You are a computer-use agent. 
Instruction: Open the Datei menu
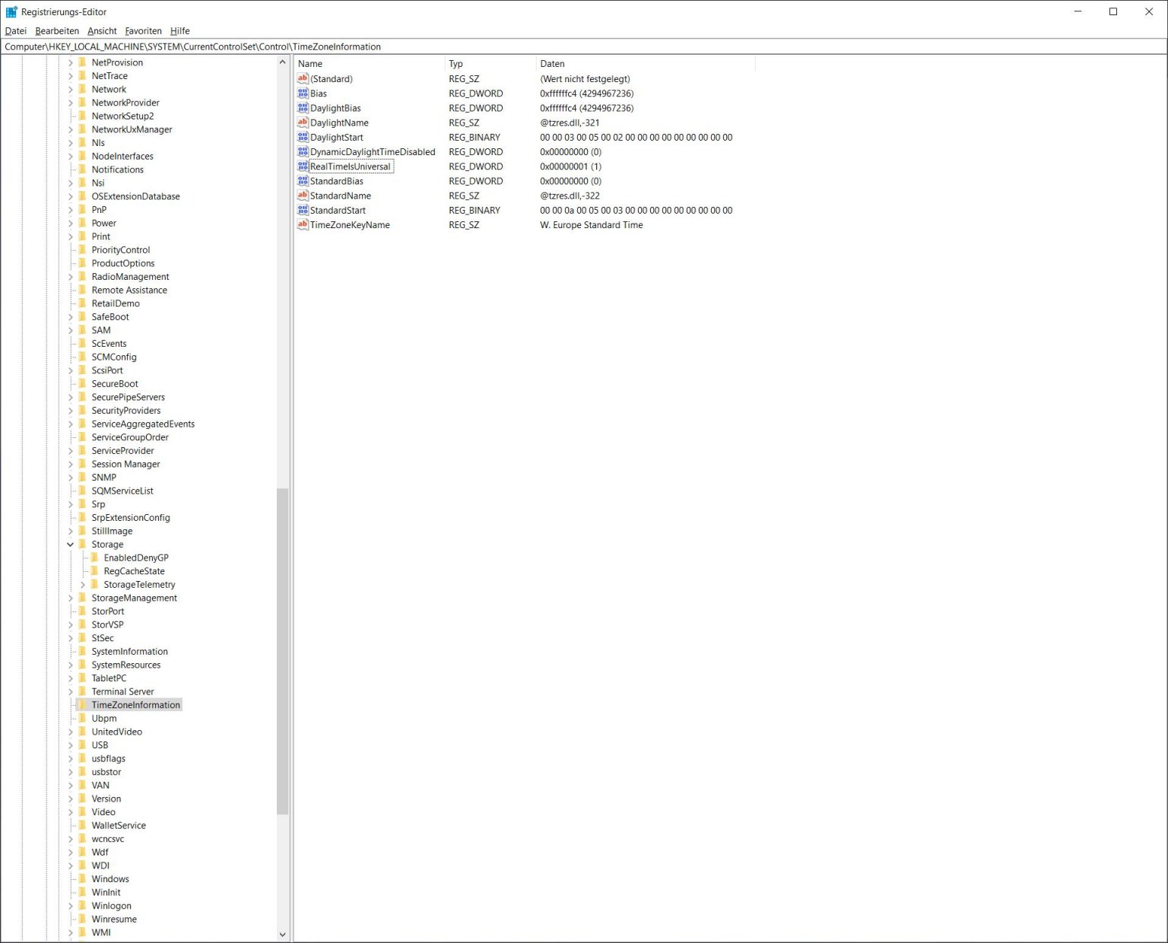(x=15, y=30)
